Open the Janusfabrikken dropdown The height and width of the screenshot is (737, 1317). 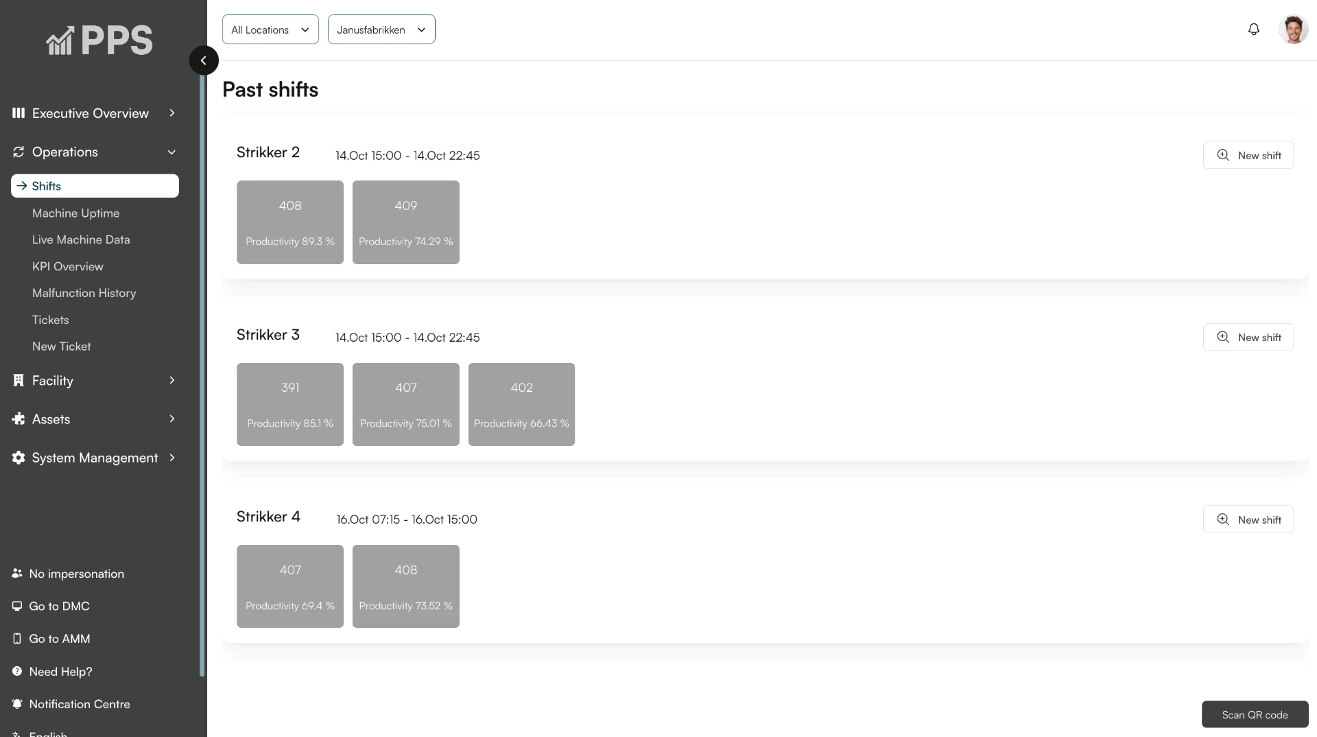point(381,30)
